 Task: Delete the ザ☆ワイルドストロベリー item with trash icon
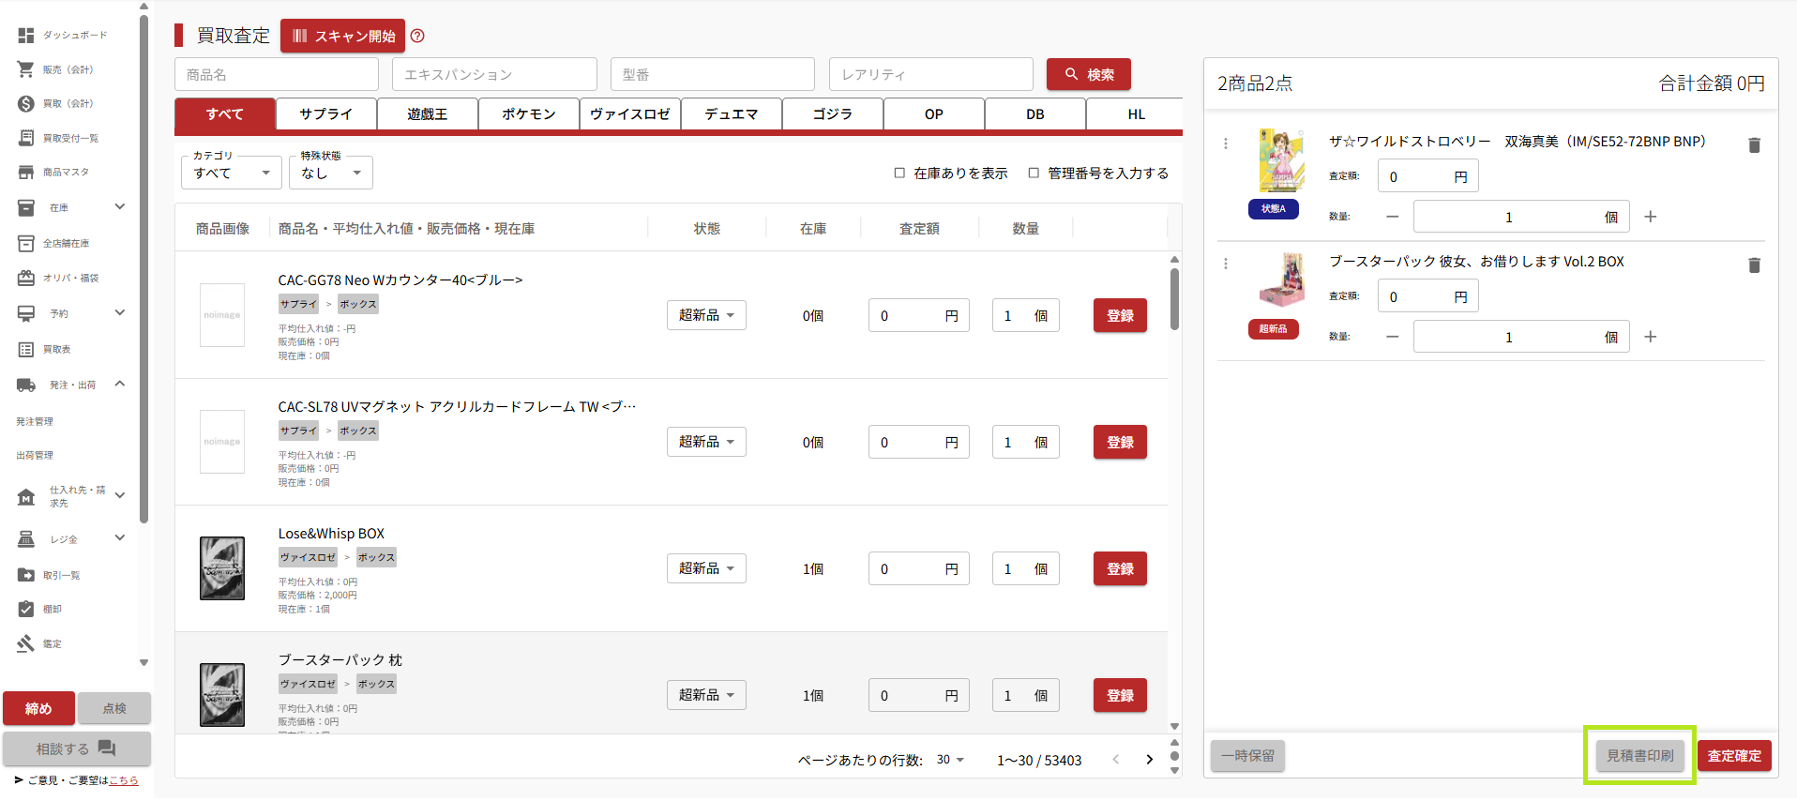point(1754,145)
